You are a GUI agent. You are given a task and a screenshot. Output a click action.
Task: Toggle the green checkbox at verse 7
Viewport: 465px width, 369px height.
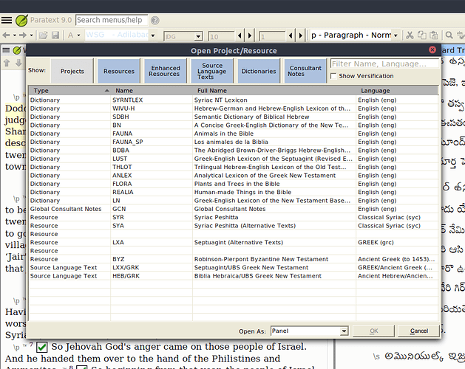pos(42,347)
